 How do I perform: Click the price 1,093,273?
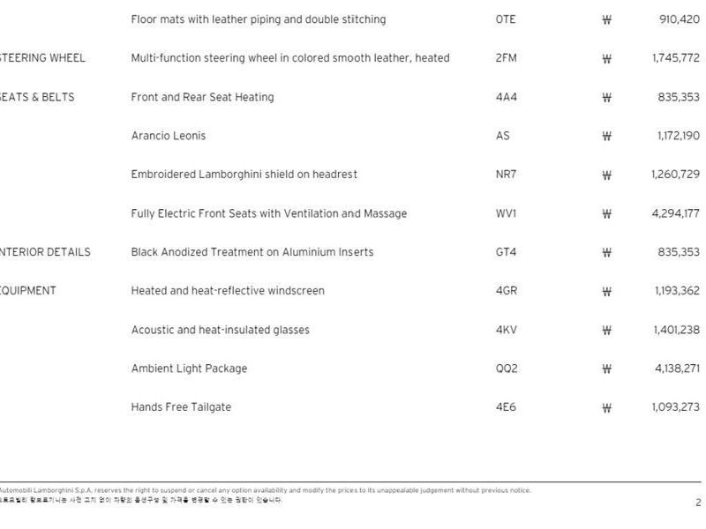(x=676, y=407)
